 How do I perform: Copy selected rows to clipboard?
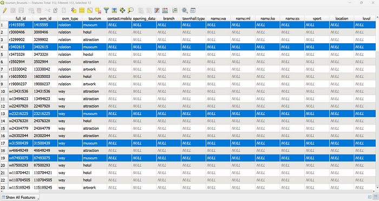coord(55,10)
